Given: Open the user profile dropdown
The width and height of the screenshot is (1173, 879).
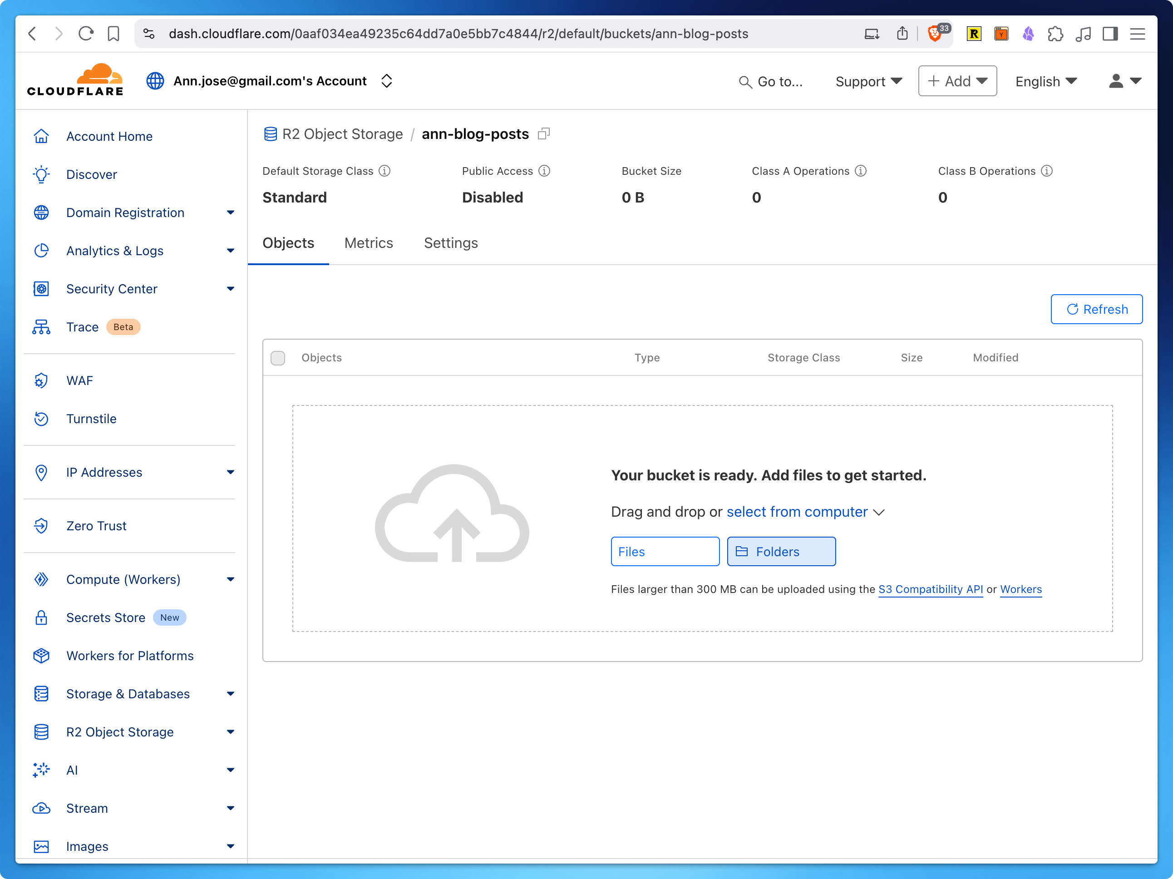Looking at the screenshot, I should (1125, 81).
